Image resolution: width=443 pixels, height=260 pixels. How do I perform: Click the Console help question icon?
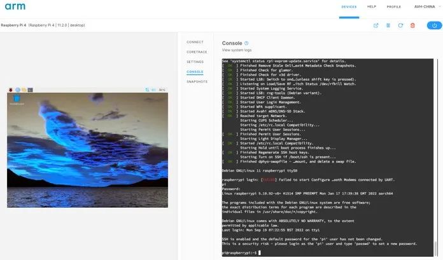click(246, 43)
